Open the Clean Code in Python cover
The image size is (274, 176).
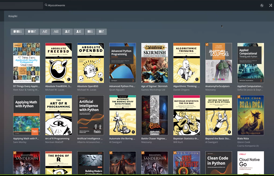pyautogui.click(x=219, y=163)
